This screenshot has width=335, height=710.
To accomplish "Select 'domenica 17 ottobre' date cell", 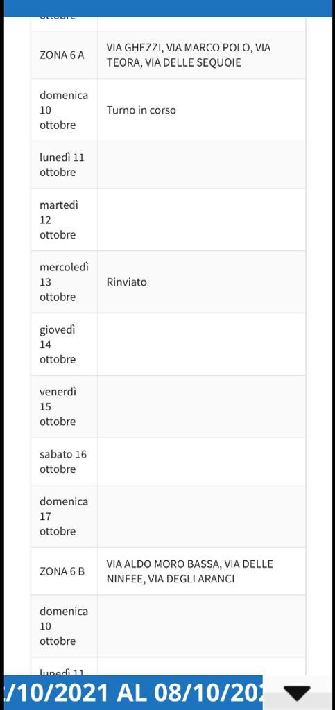I will (65, 516).
